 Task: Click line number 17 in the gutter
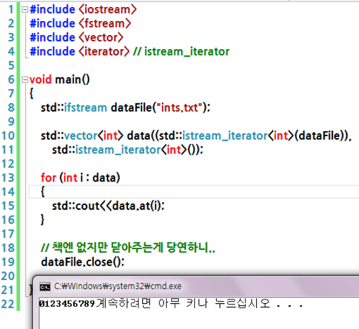click(x=8, y=234)
